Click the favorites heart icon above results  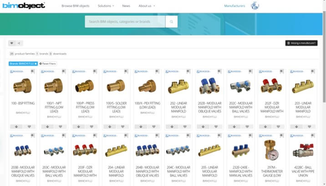(12, 43)
